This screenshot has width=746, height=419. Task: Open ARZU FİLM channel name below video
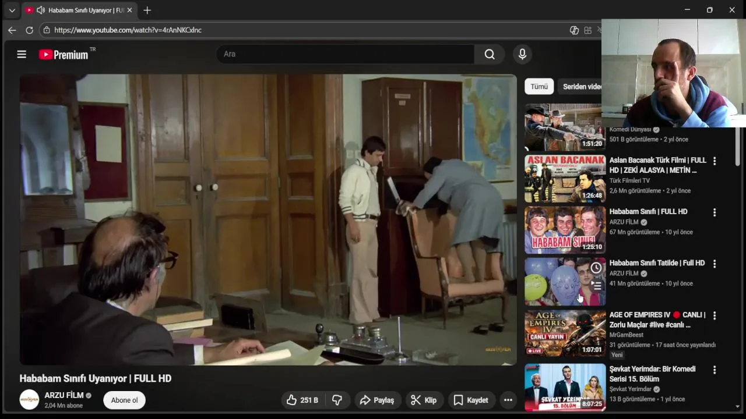pyautogui.click(x=64, y=395)
